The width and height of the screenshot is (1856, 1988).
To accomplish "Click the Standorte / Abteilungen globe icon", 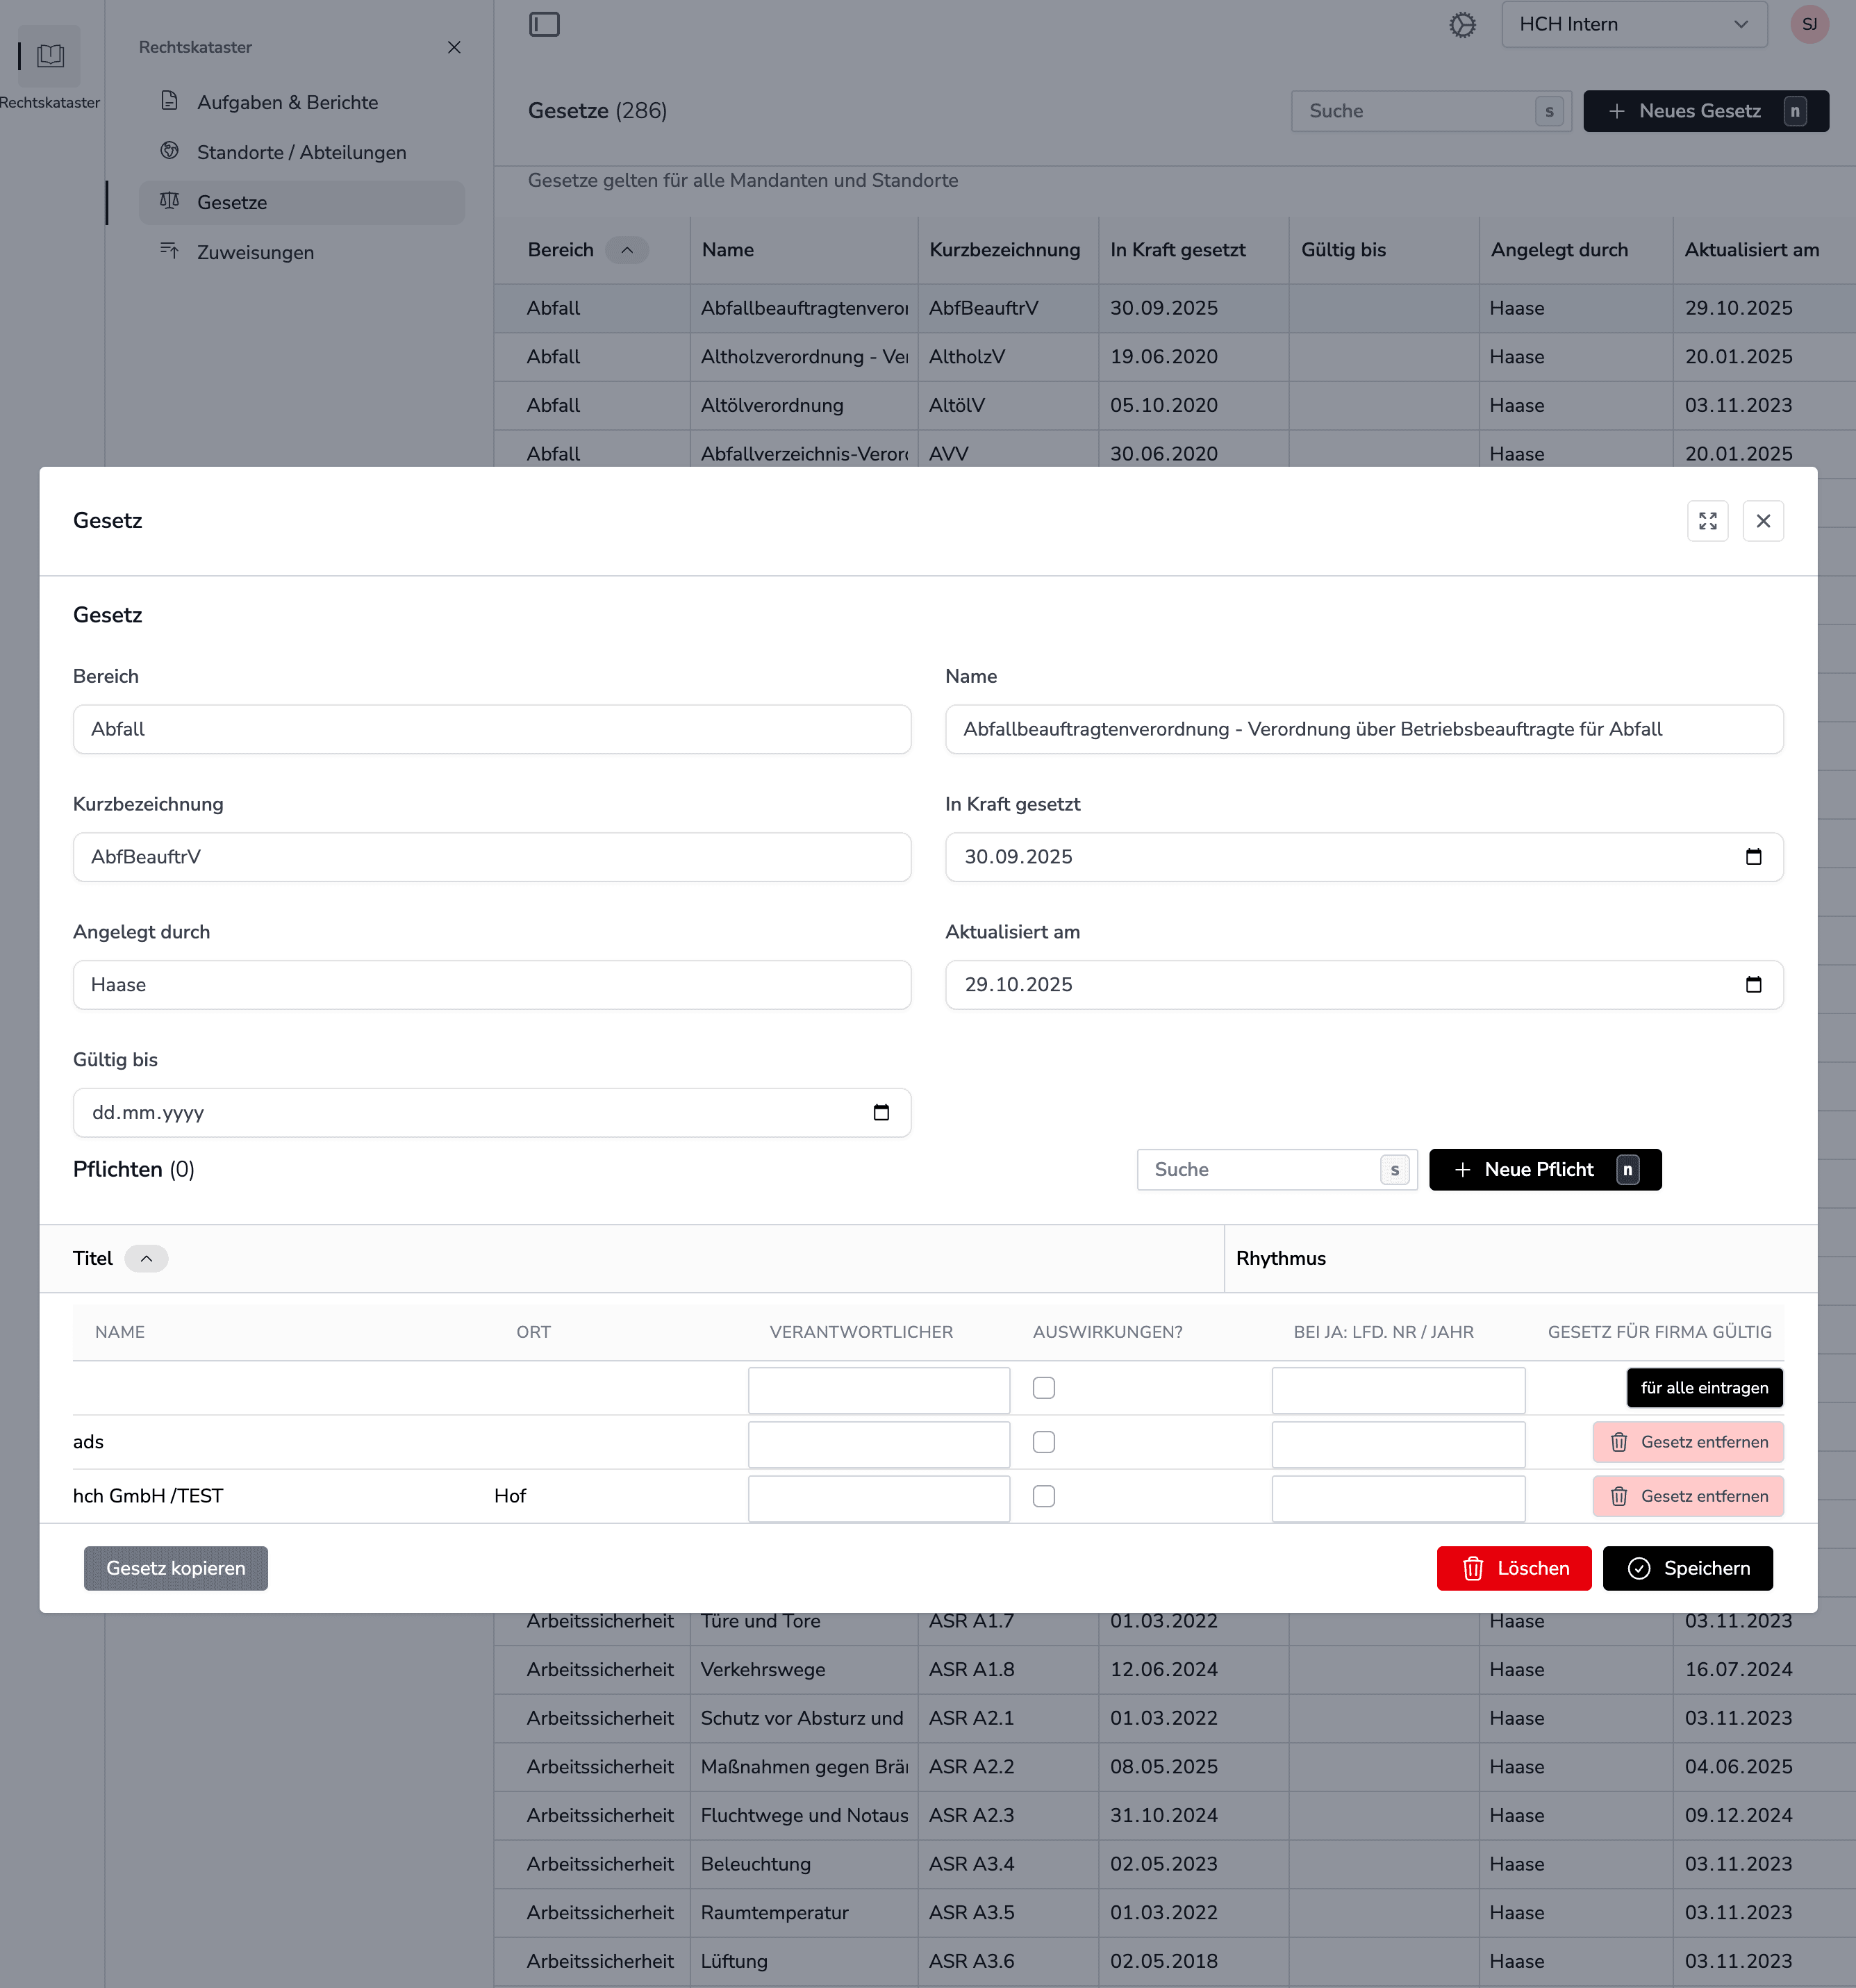I will coord(170,151).
